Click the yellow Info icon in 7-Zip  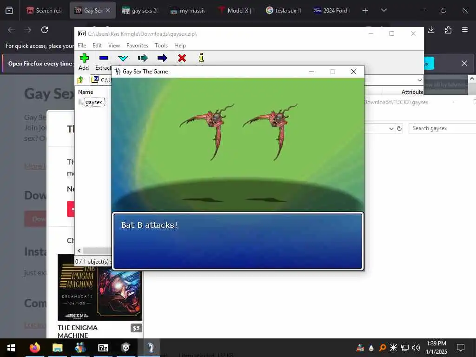pos(201,57)
